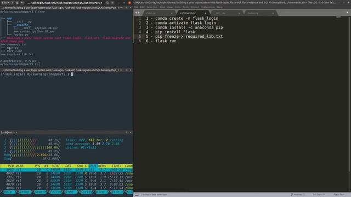The height and width of the screenshot is (197, 351).
Task: Click line 1 conda create command
Action: [182, 18]
